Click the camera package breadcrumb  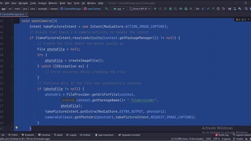point(54,9)
